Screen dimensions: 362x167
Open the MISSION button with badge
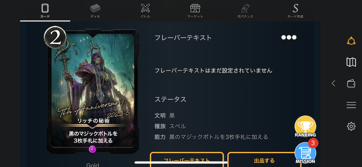(x=306, y=153)
